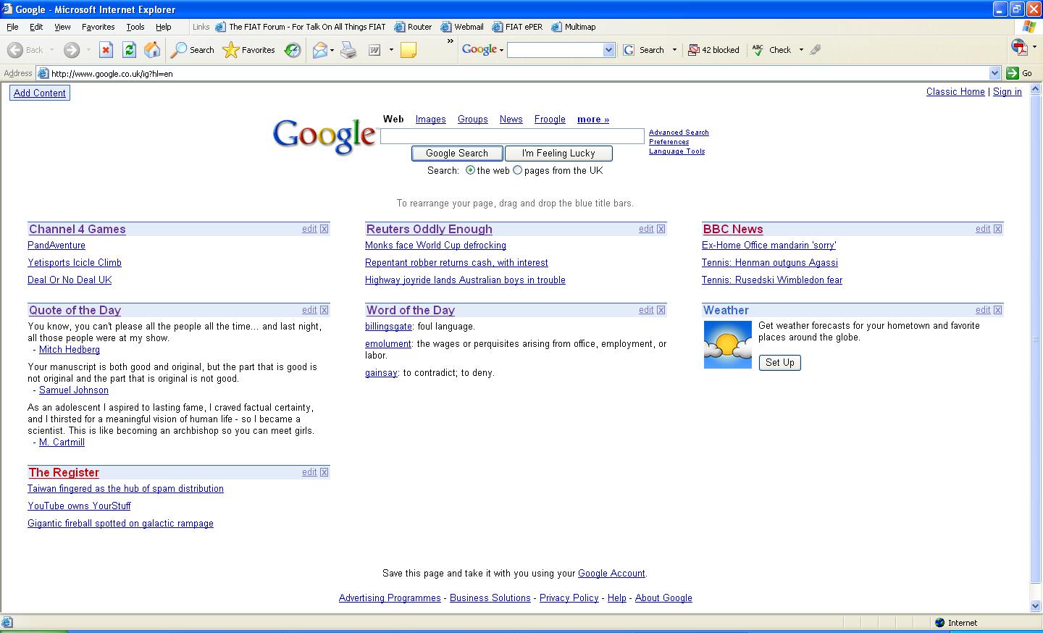This screenshot has height=633, width=1043.
Task: Open the Favorites menu in menu bar
Action: tap(99, 27)
